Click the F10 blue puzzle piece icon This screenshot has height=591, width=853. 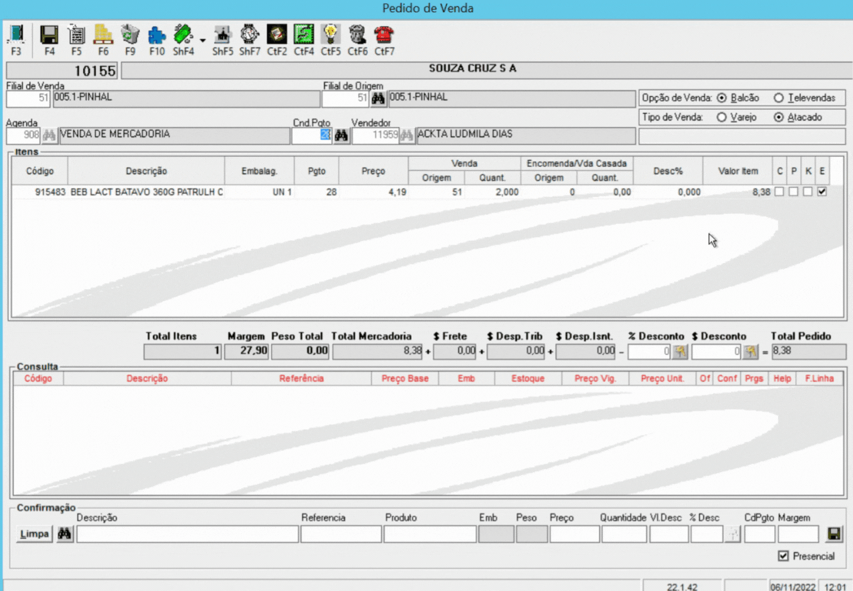coord(157,35)
